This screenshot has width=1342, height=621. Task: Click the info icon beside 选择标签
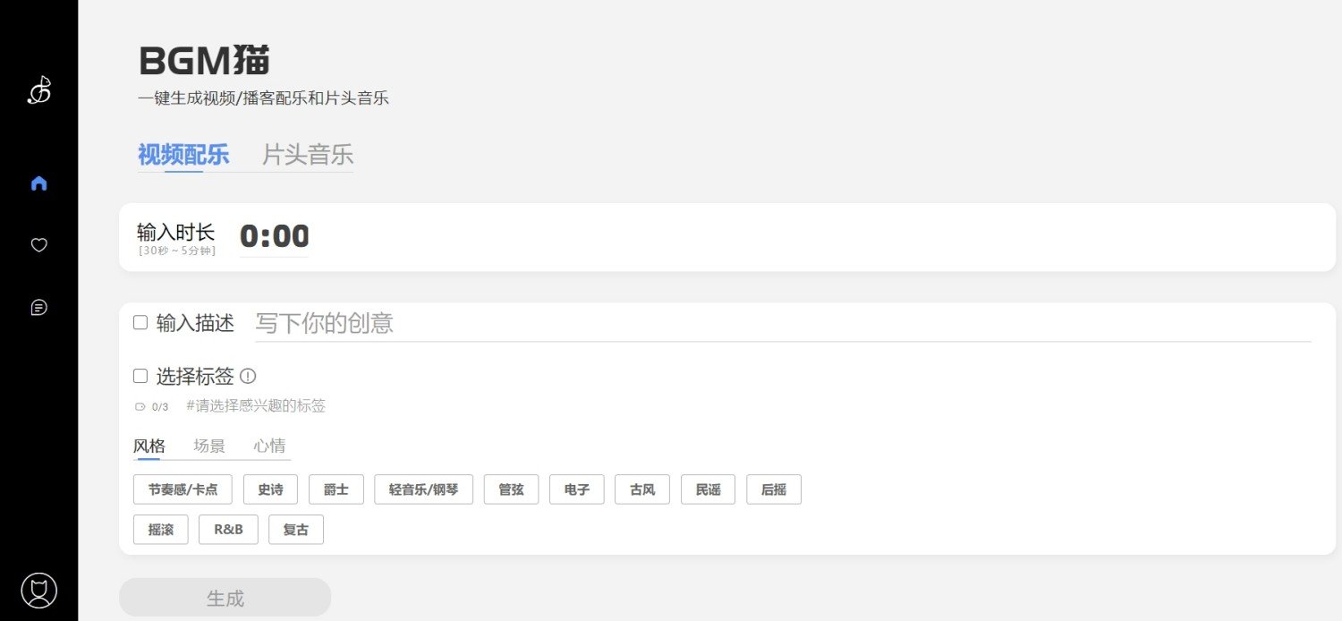[x=248, y=376]
